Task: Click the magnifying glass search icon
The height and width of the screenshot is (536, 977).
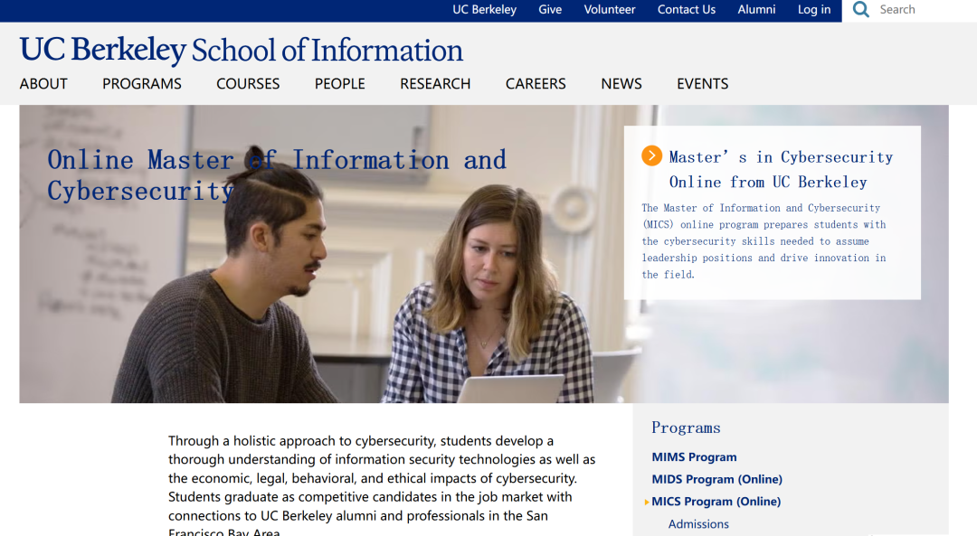Action: 860,9
